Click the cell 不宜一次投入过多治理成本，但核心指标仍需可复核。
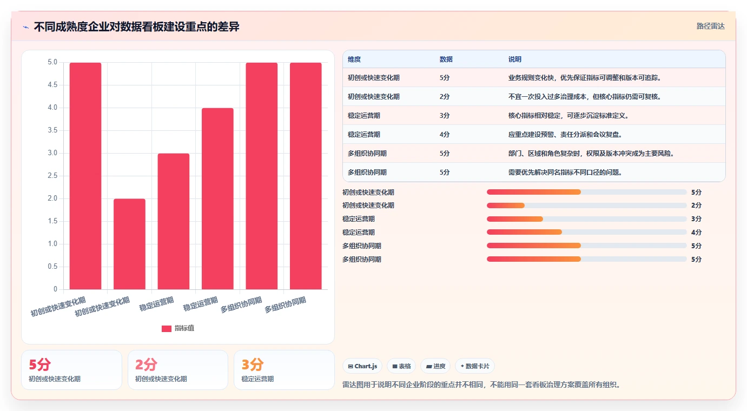Screen dimensions: 747x411 (585, 97)
